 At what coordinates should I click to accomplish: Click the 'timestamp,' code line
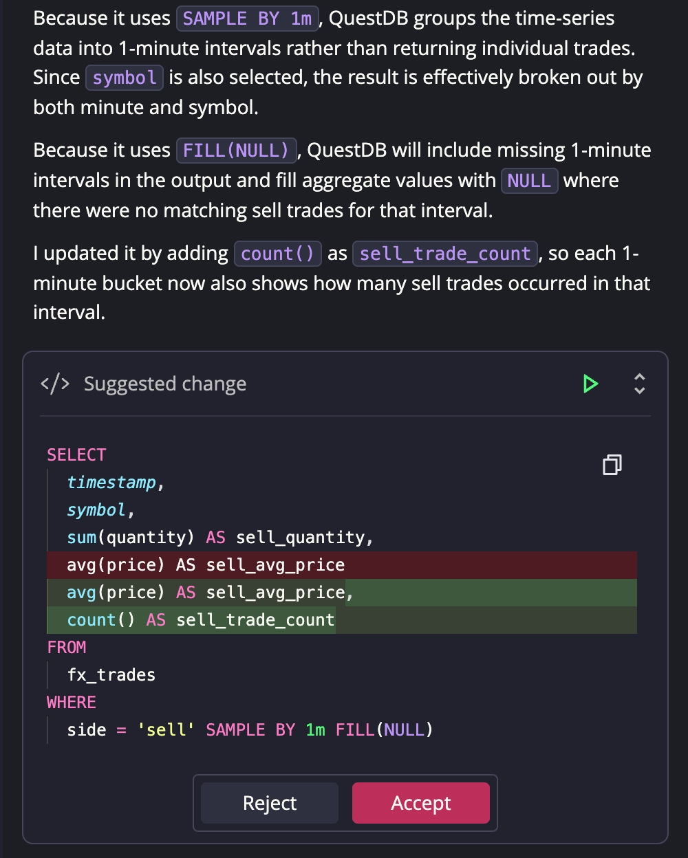pos(116,483)
